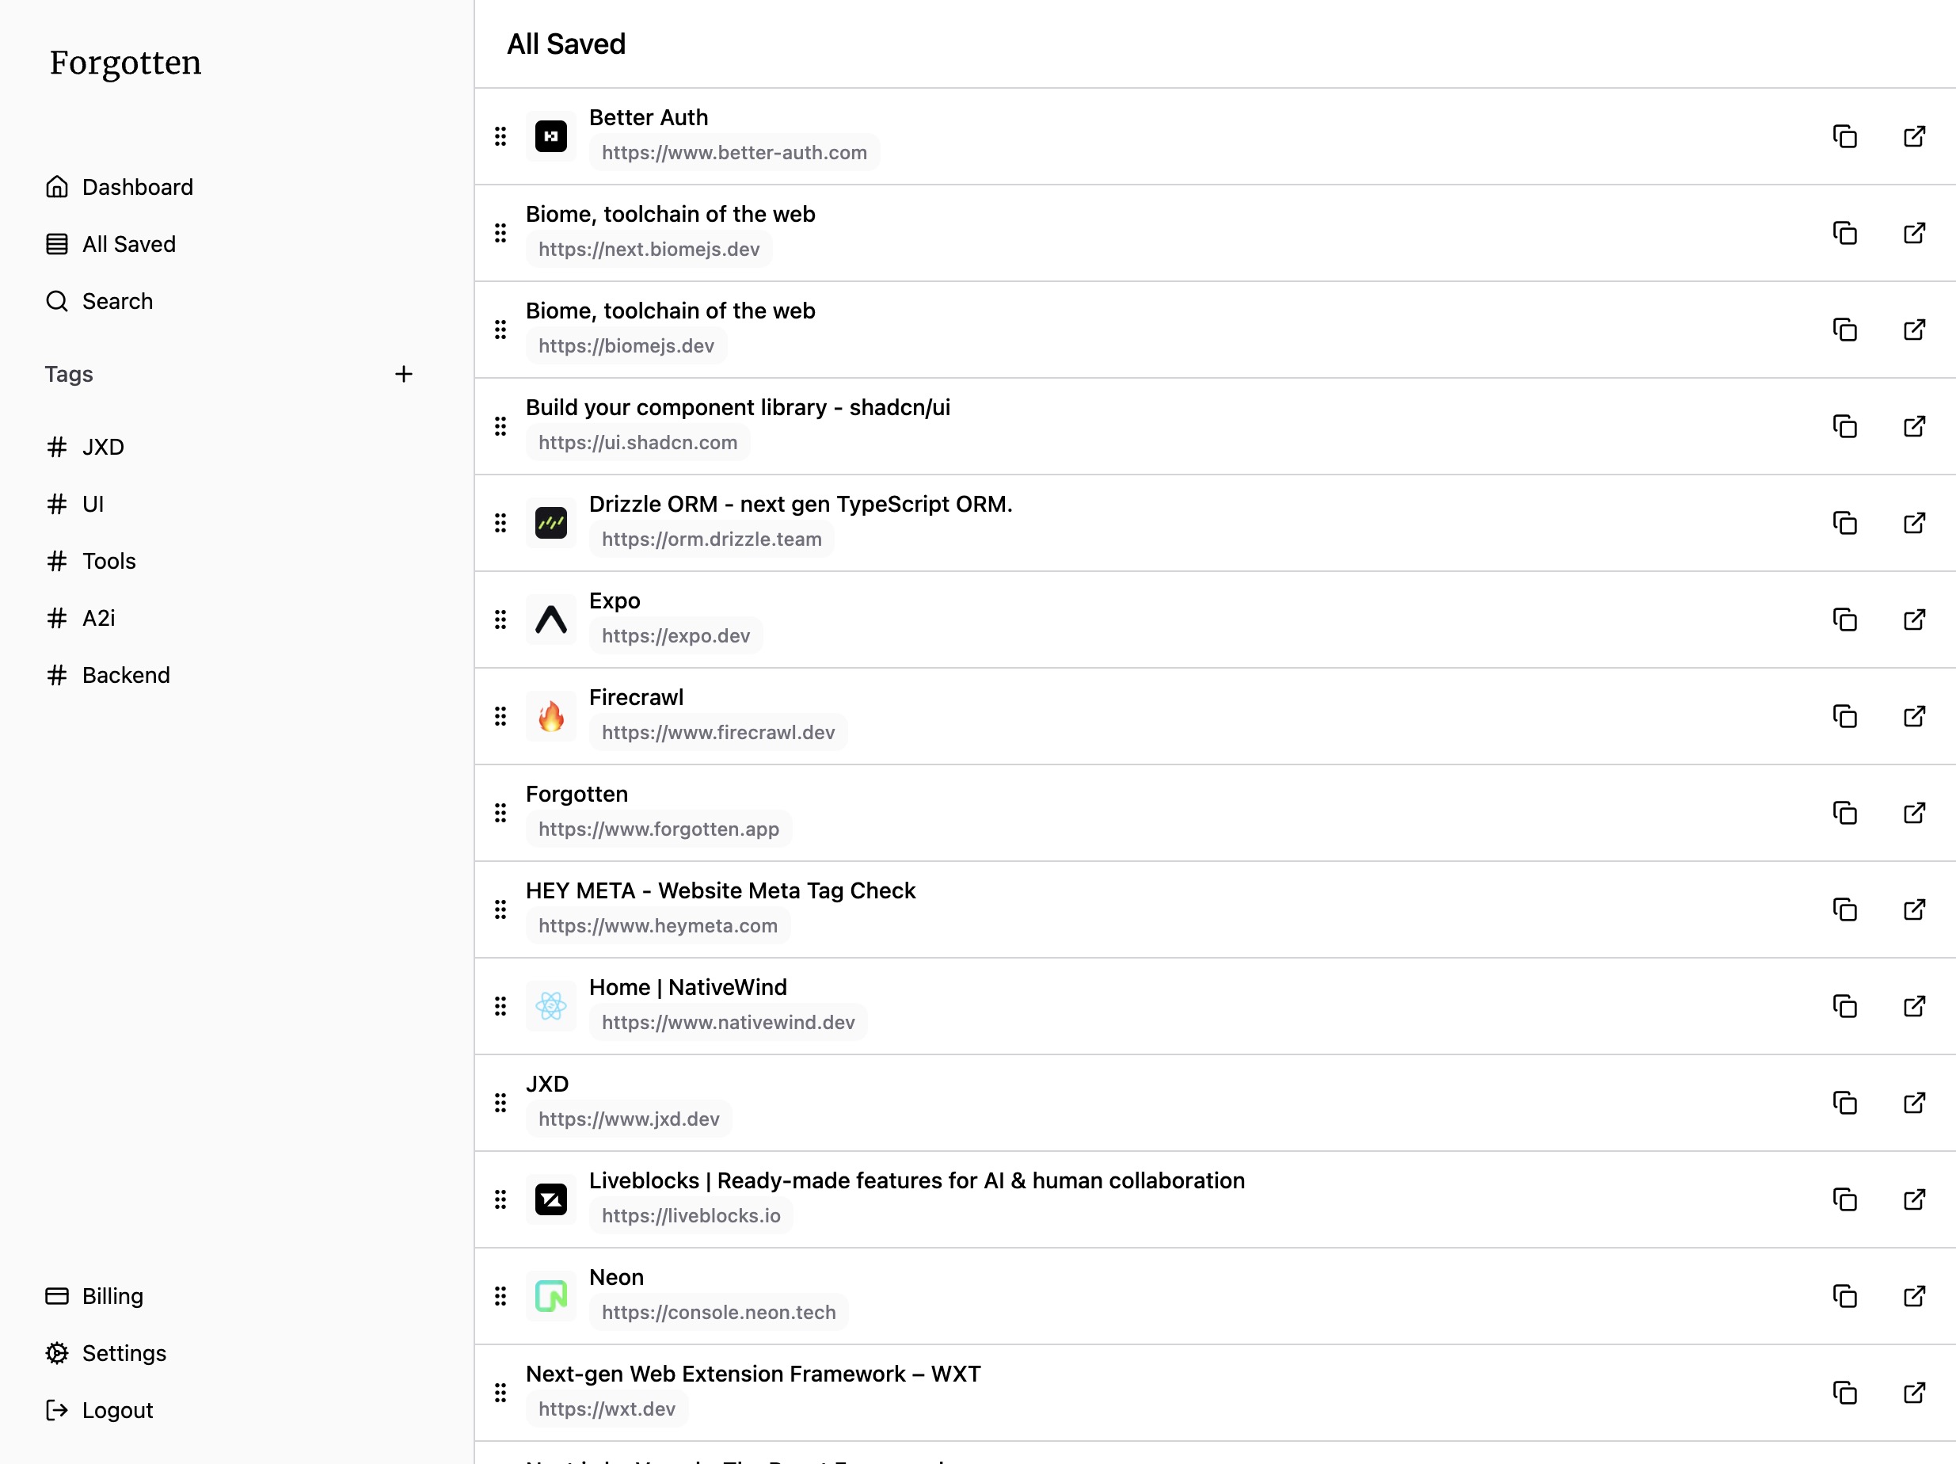Open Liveblocks external link icon

(x=1915, y=1199)
